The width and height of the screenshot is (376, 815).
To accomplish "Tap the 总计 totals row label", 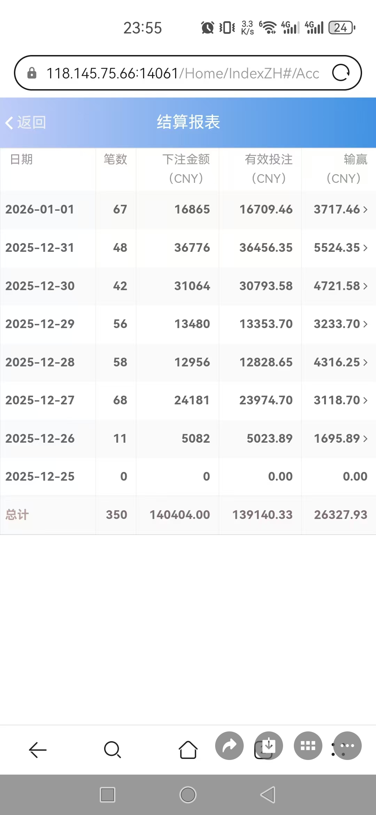I will [17, 515].
